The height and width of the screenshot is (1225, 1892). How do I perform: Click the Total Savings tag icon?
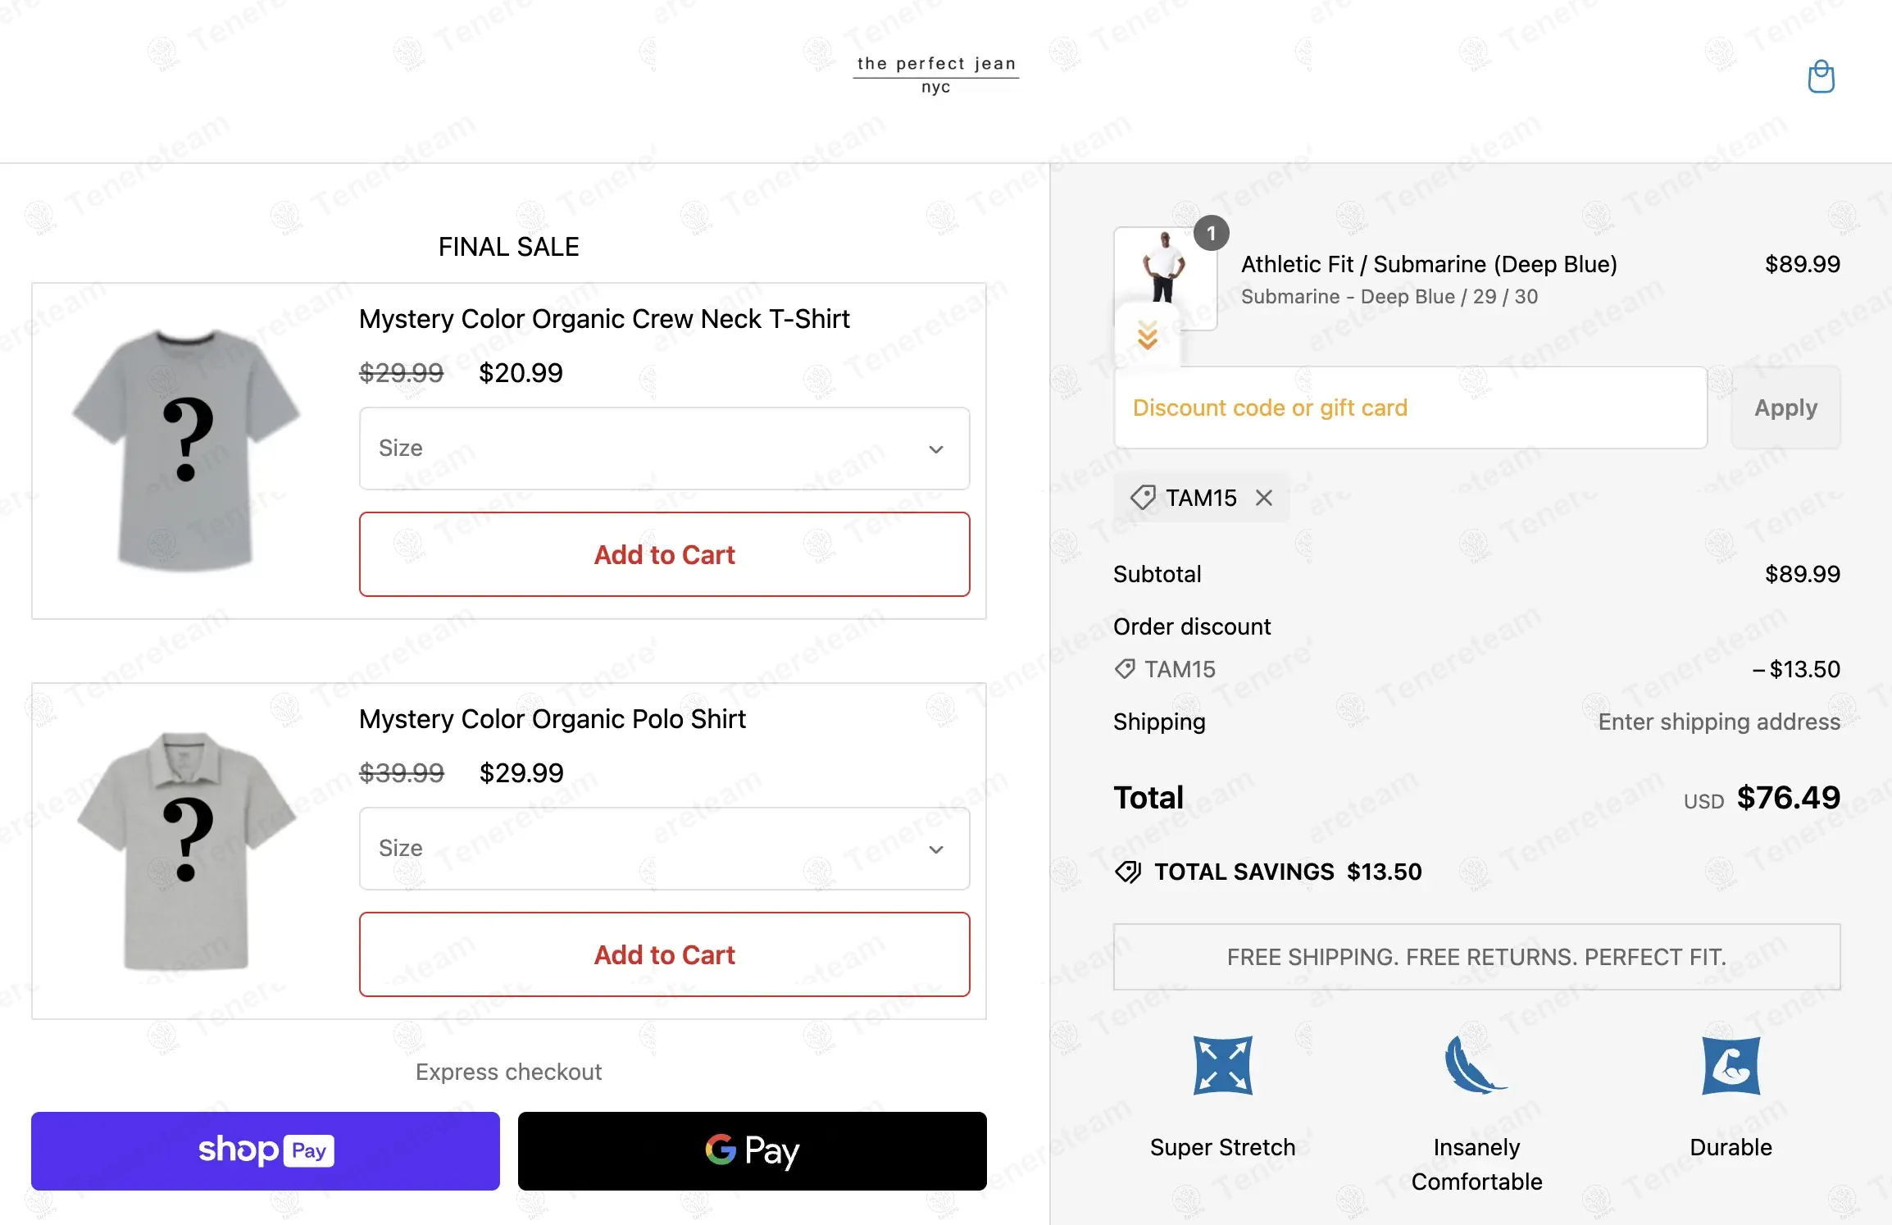click(x=1128, y=872)
